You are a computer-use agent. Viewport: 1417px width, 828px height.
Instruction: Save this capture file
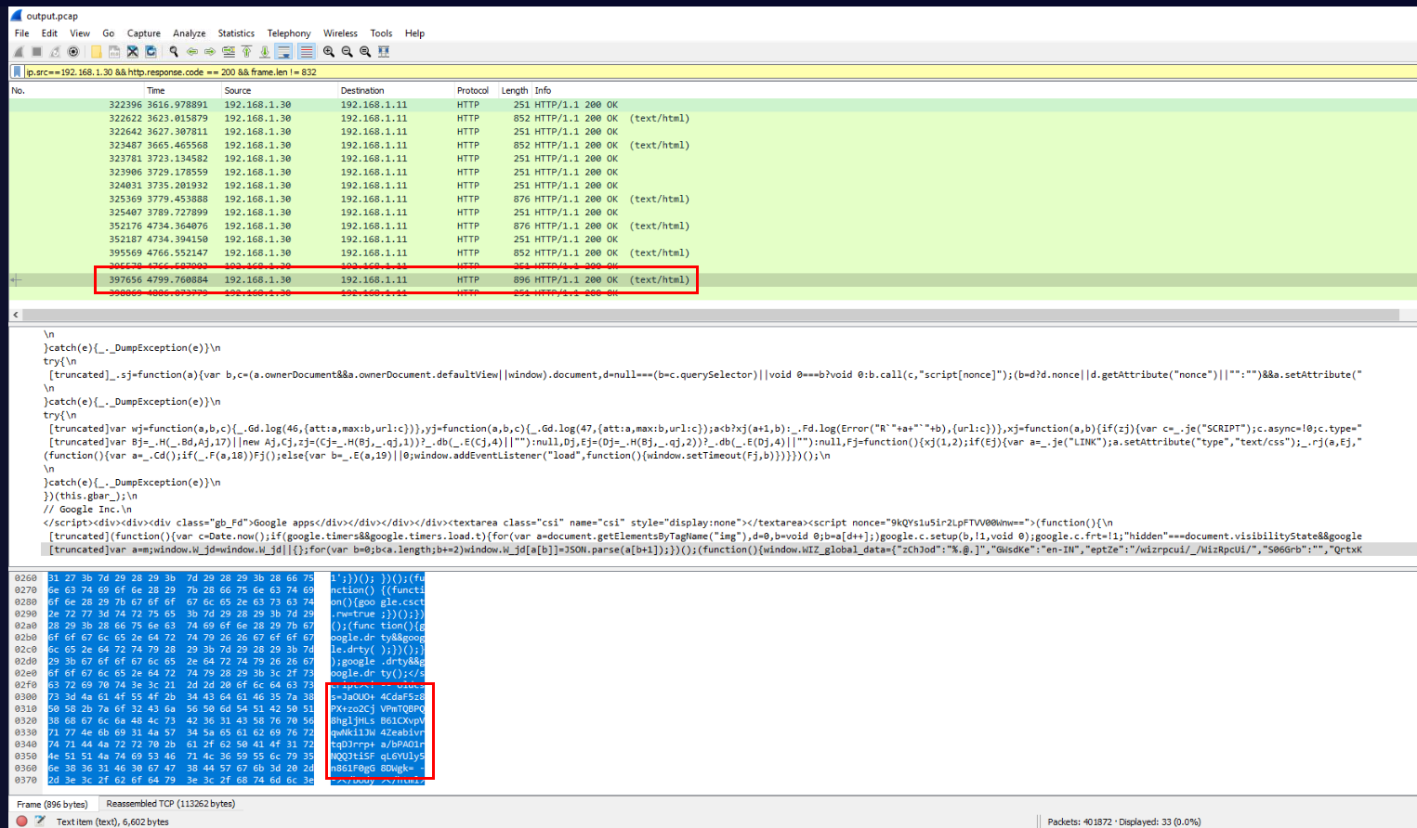coord(114,52)
